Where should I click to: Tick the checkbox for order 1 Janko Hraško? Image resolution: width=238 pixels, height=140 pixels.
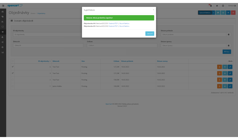(12, 86)
